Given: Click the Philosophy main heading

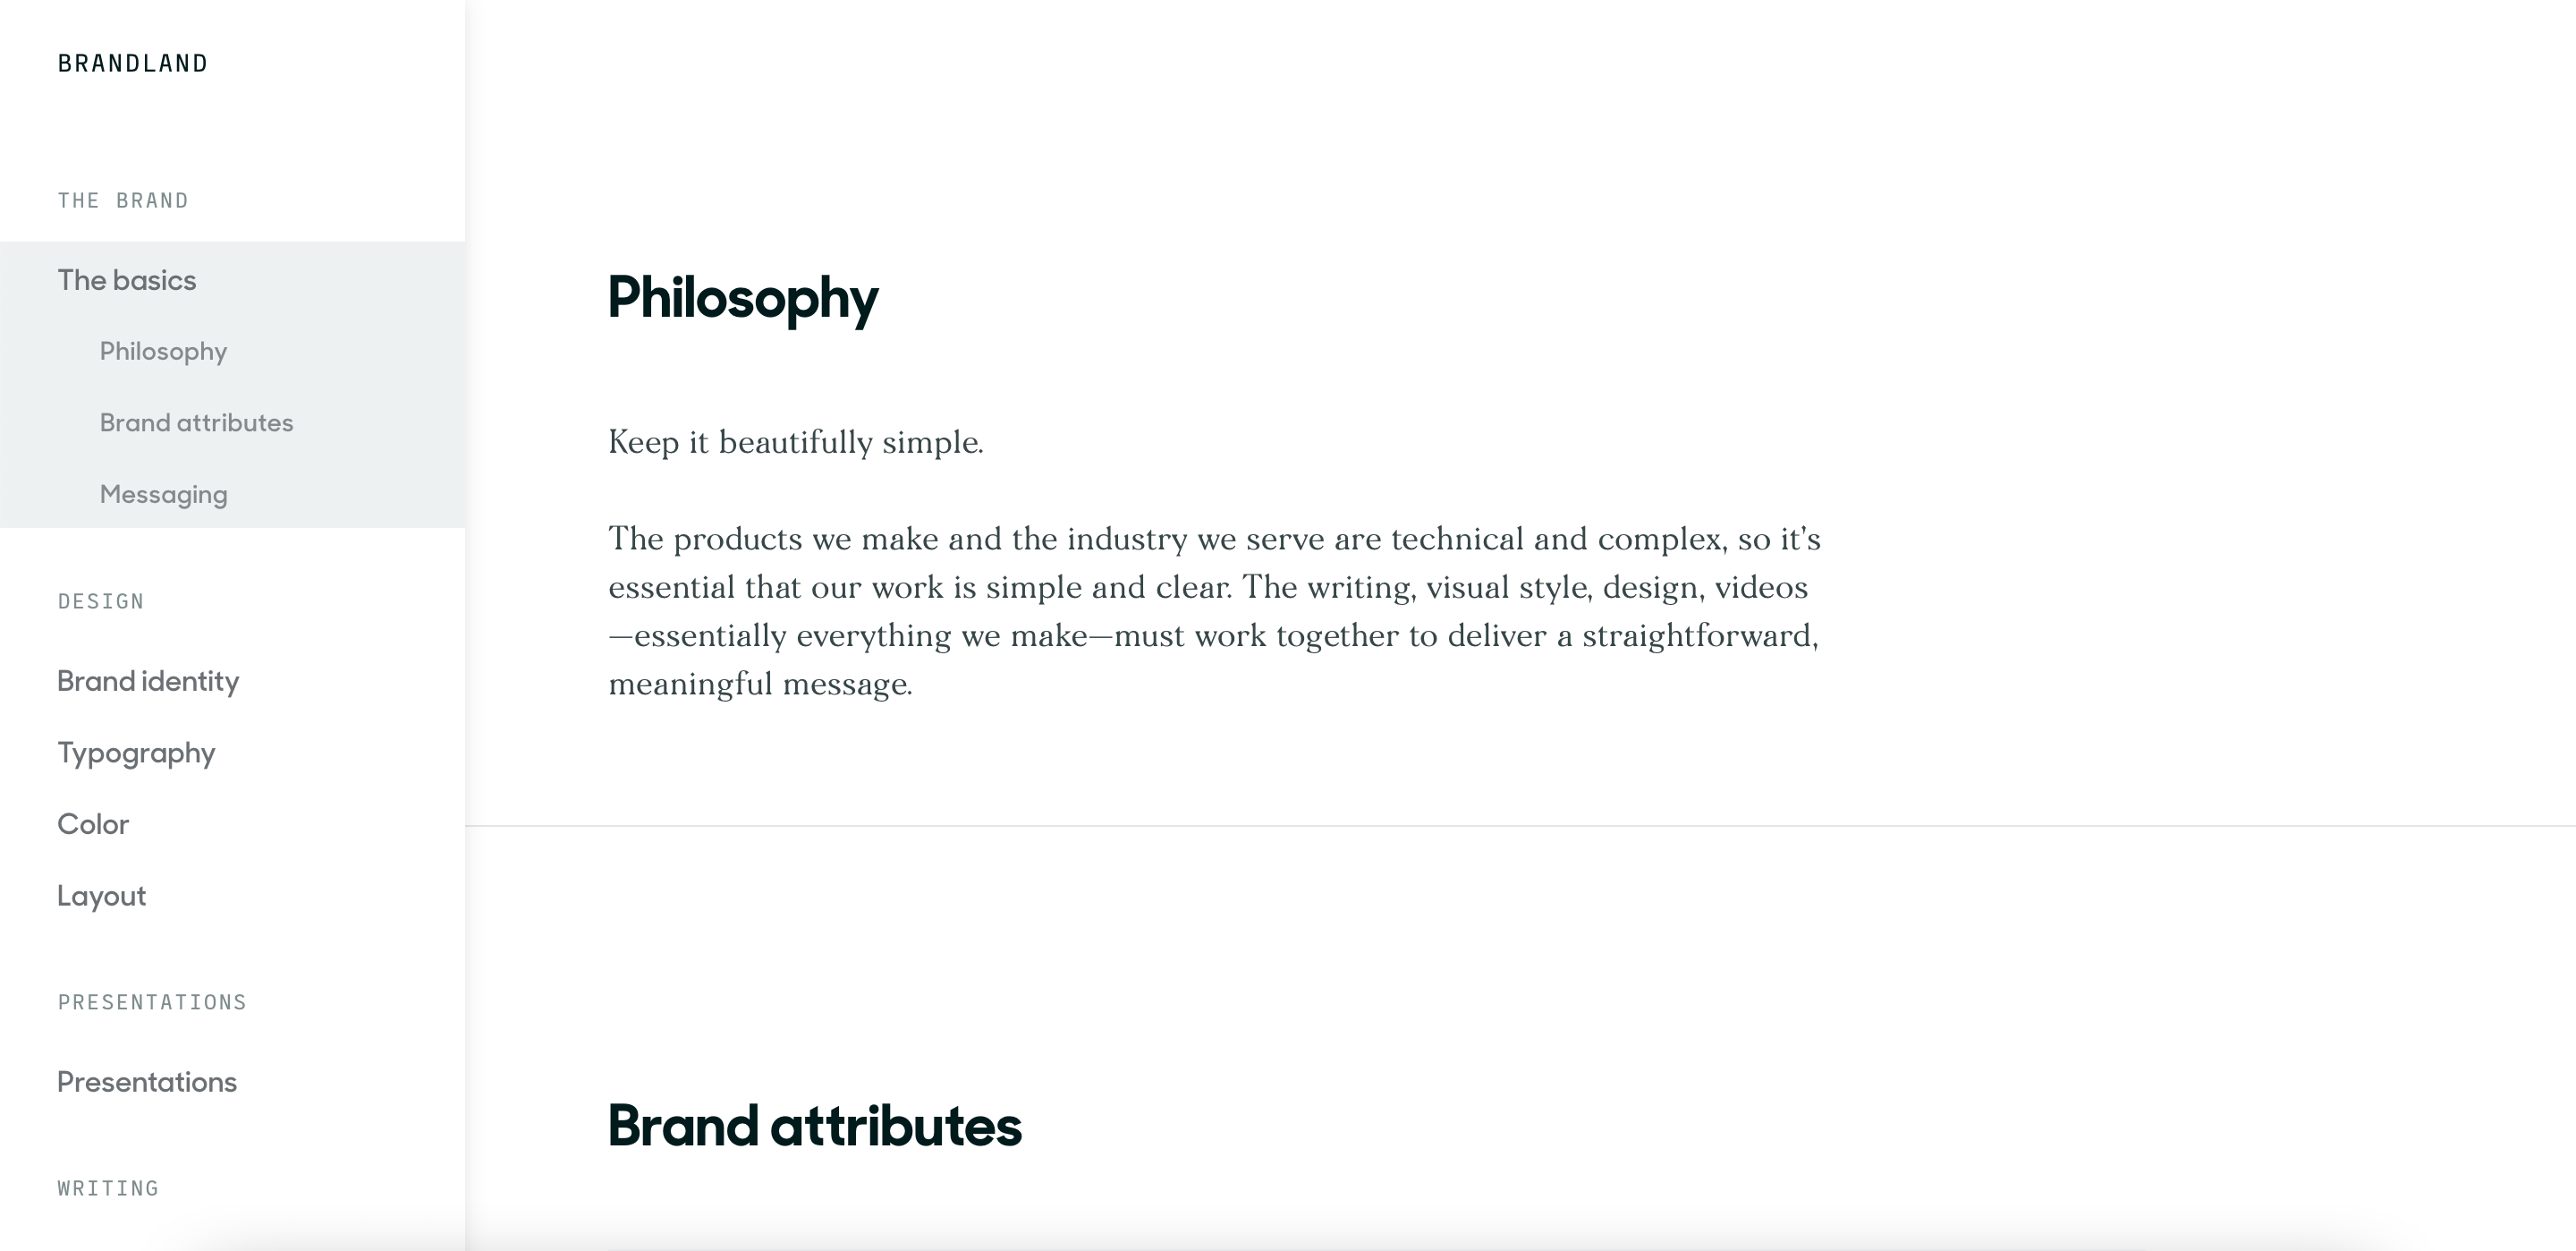Looking at the screenshot, I should point(743,298).
